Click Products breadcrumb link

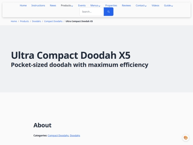24,21
